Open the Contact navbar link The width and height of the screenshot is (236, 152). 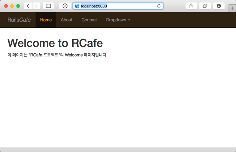click(89, 20)
